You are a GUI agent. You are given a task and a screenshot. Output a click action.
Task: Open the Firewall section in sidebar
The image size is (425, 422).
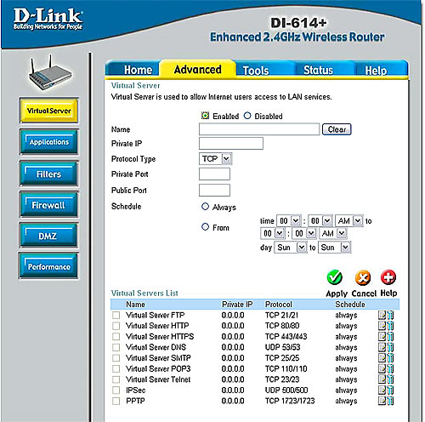pos(48,205)
